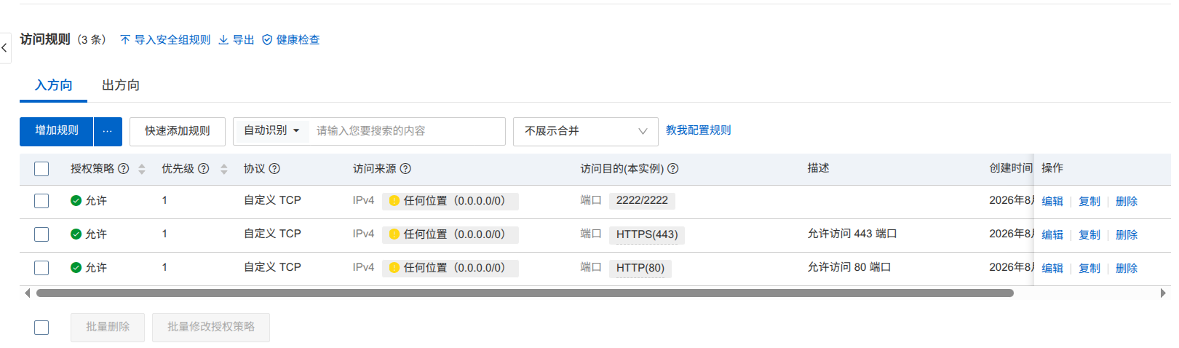The height and width of the screenshot is (348, 1179).
Task: Click 复制 for the 2222/2222 rule
Action: pyautogui.click(x=1089, y=202)
